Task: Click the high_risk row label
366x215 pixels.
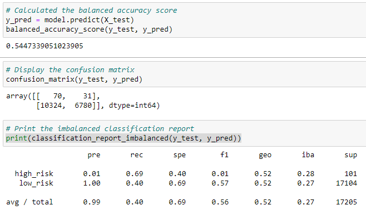Action: coord(34,174)
